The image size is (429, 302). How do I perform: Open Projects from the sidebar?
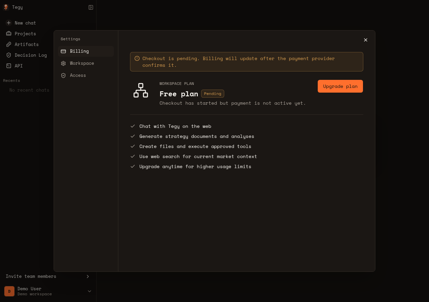click(48, 34)
